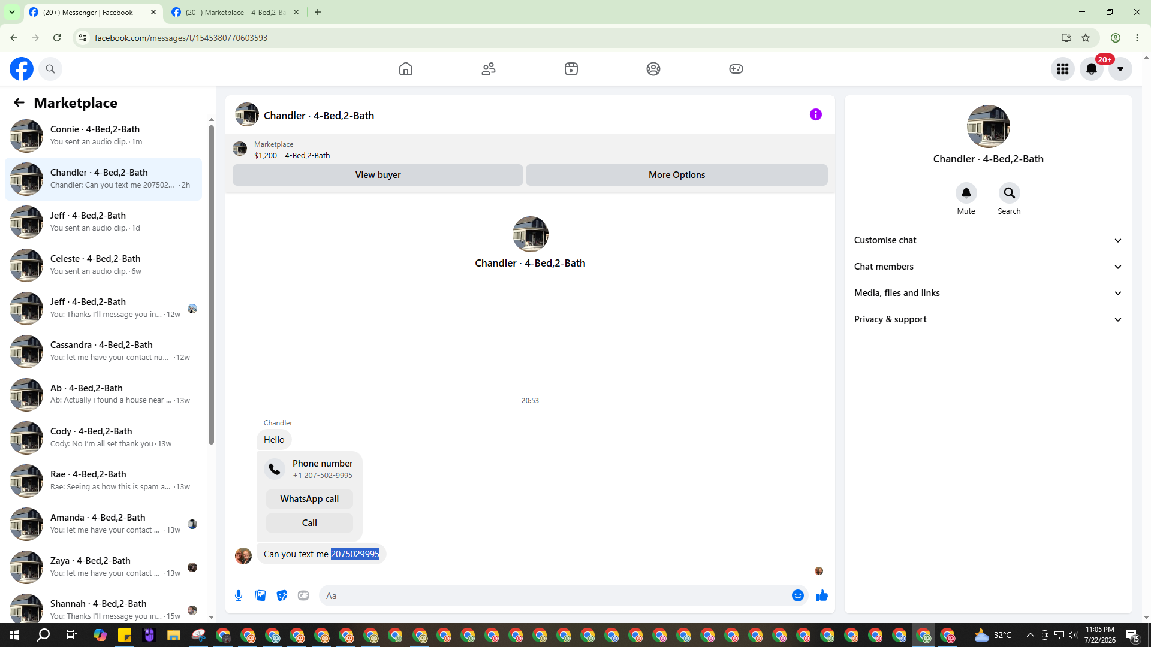Image resolution: width=1151 pixels, height=647 pixels.
Task: Open Connie 4-Bed,2-Bath conversation
Action: coord(103,135)
